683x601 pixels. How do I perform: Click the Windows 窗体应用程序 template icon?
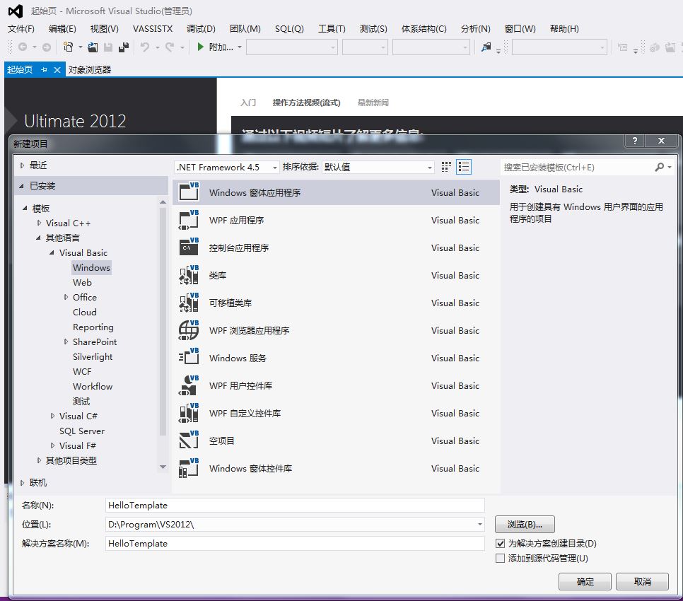point(189,192)
